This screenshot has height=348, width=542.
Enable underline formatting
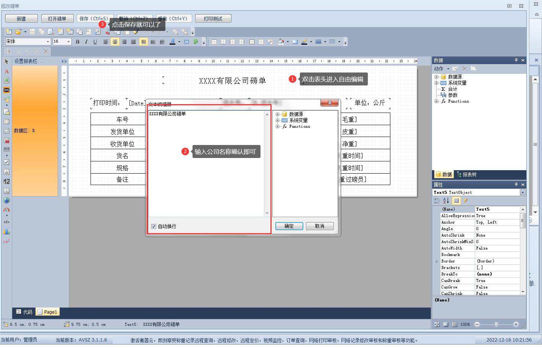[x=95, y=42]
